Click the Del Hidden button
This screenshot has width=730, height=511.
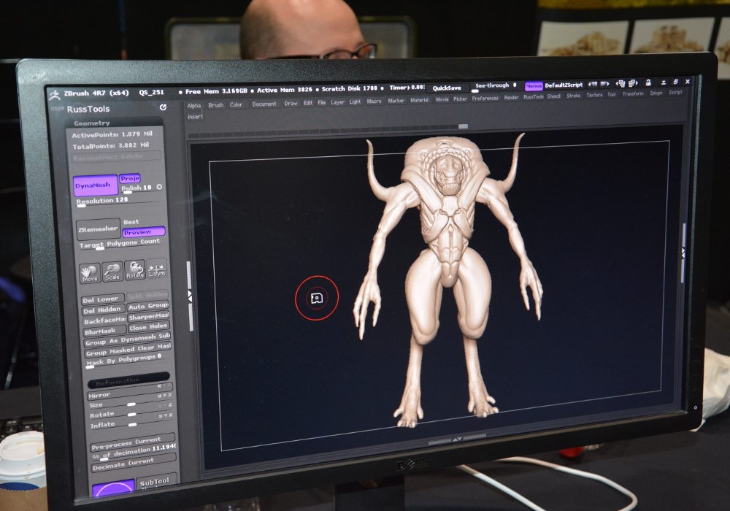[104, 310]
